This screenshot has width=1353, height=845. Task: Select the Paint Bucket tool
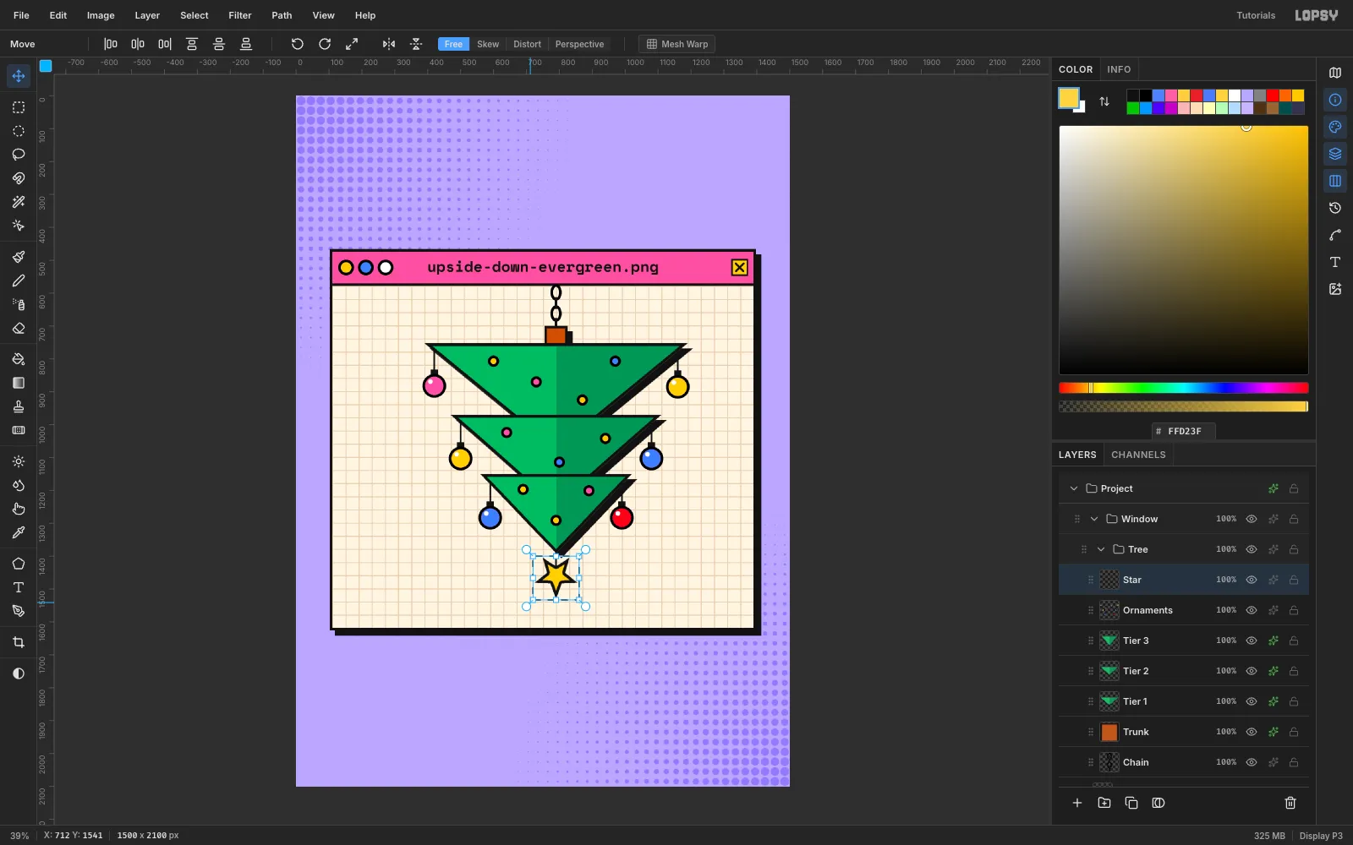[x=19, y=359]
